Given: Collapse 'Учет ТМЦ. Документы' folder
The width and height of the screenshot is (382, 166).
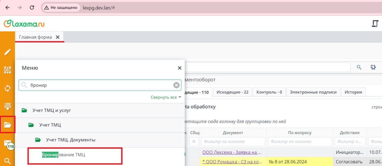Looking at the screenshot, I should point(38,140).
